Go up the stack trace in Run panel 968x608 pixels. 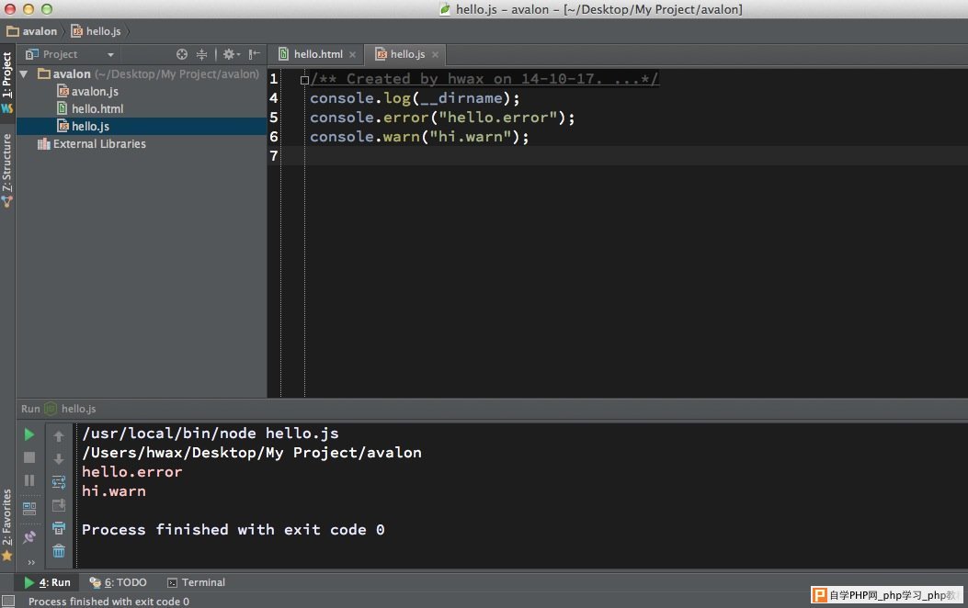pos(59,436)
